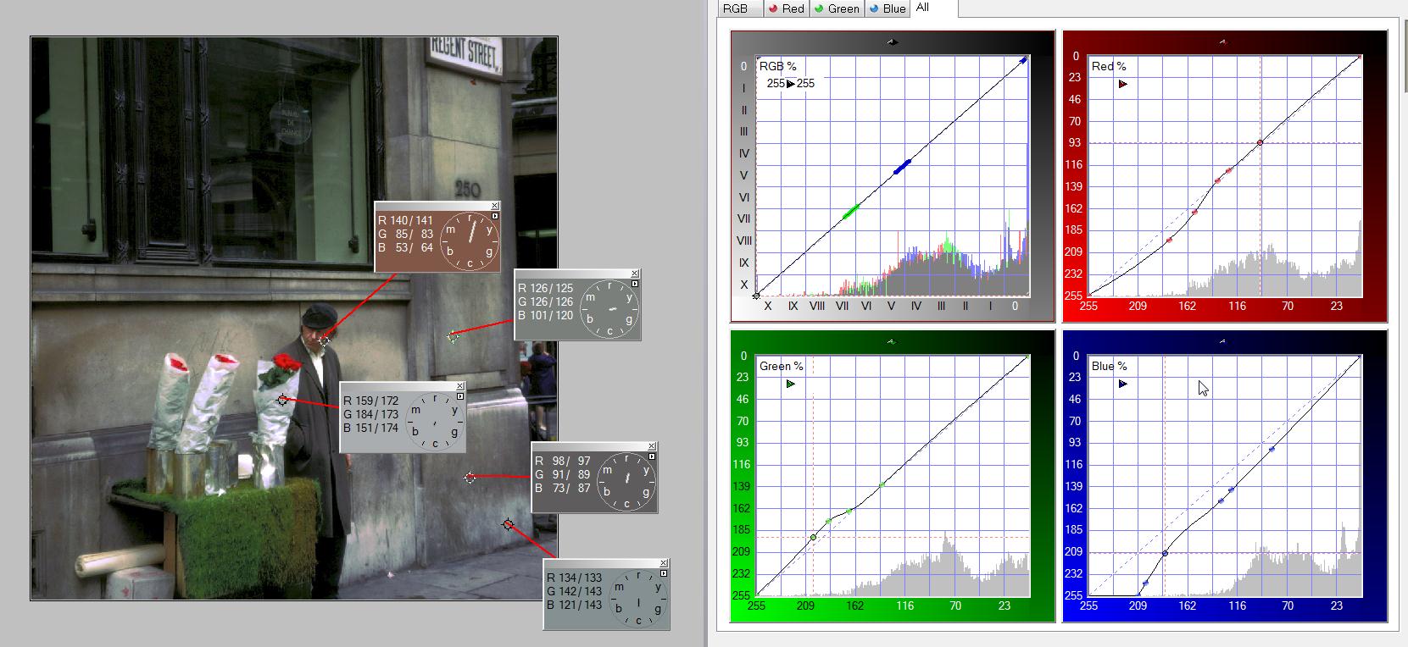Click the RGB % label in graph

[778, 66]
